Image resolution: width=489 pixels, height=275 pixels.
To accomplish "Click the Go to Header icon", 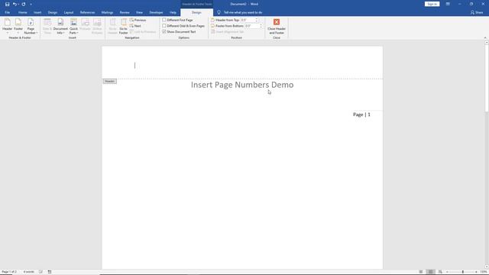I will [x=112, y=26].
